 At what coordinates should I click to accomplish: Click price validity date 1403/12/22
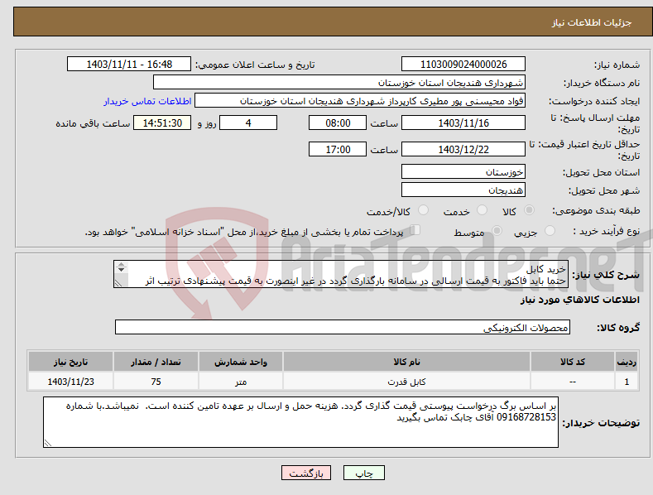(x=463, y=149)
